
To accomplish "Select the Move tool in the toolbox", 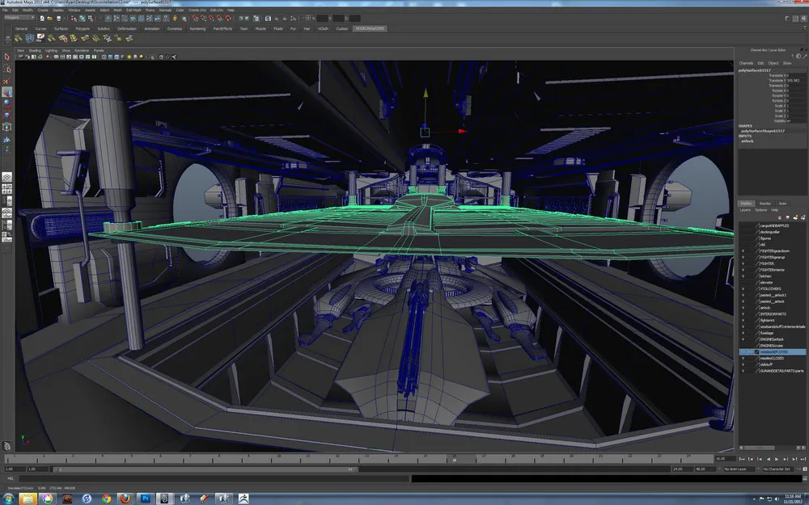I will click(6, 91).
